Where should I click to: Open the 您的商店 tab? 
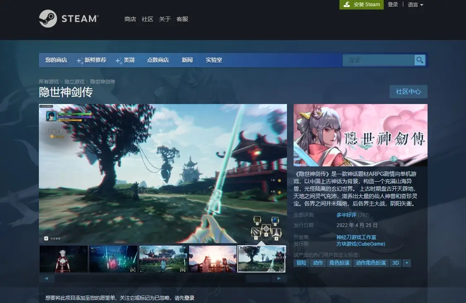pyautogui.click(x=56, y=60)
